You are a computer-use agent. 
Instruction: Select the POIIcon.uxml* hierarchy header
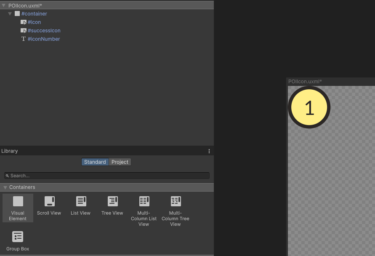(x=107, y=5)
